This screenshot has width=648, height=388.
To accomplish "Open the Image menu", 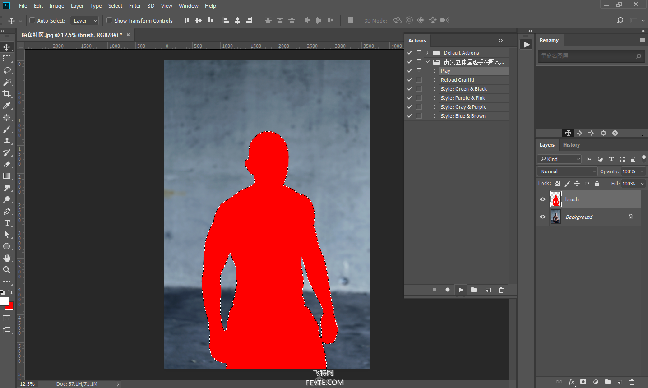I will click(56, 6).
